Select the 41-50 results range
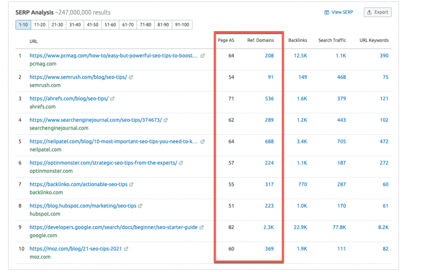The image size is (426, 272). click(x=93, y=25)
